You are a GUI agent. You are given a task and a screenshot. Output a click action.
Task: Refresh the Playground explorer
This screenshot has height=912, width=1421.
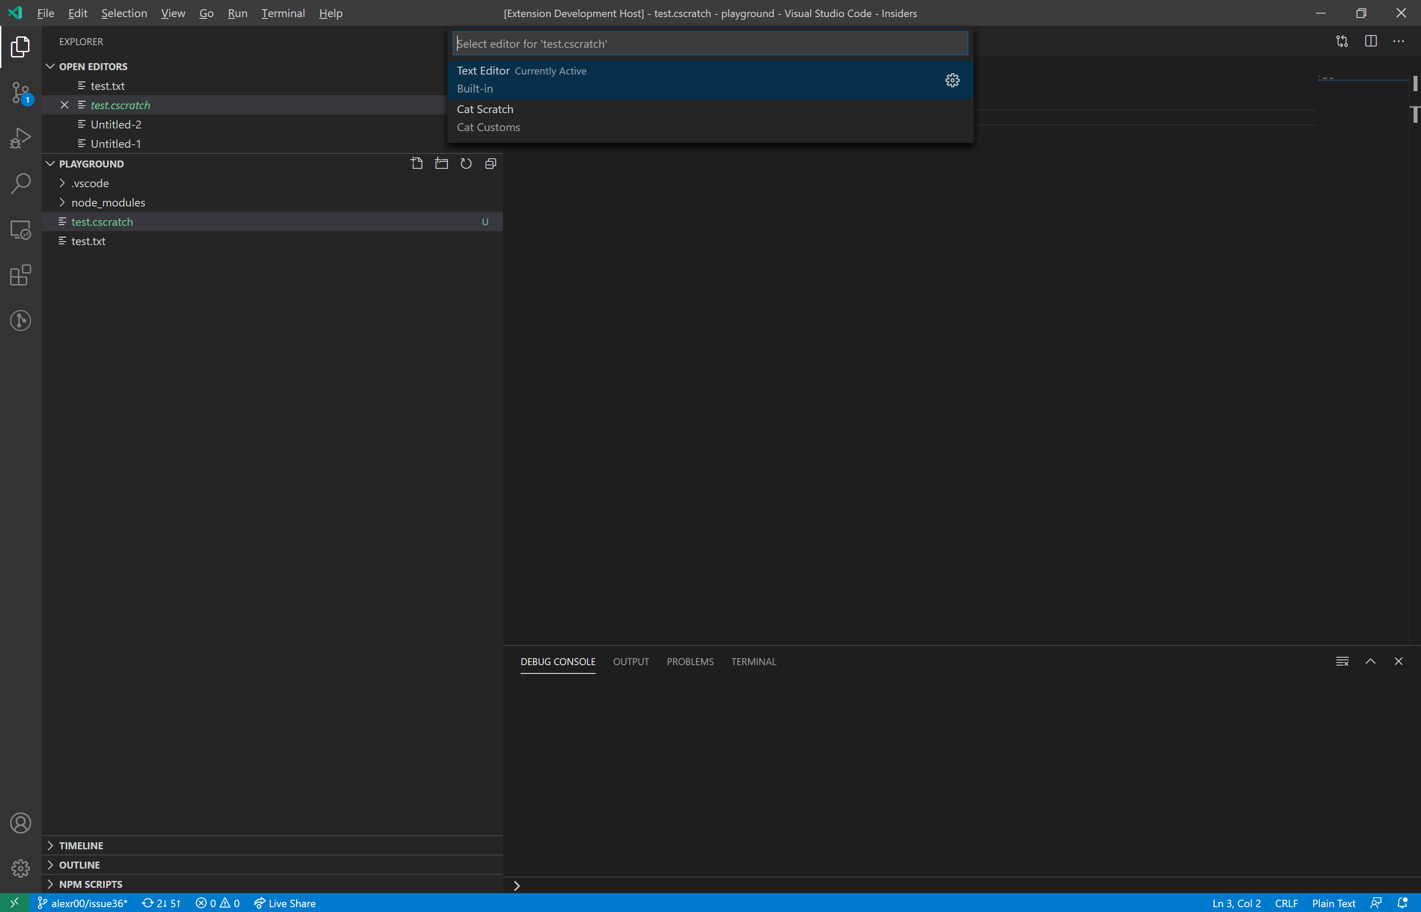(466, 164)
